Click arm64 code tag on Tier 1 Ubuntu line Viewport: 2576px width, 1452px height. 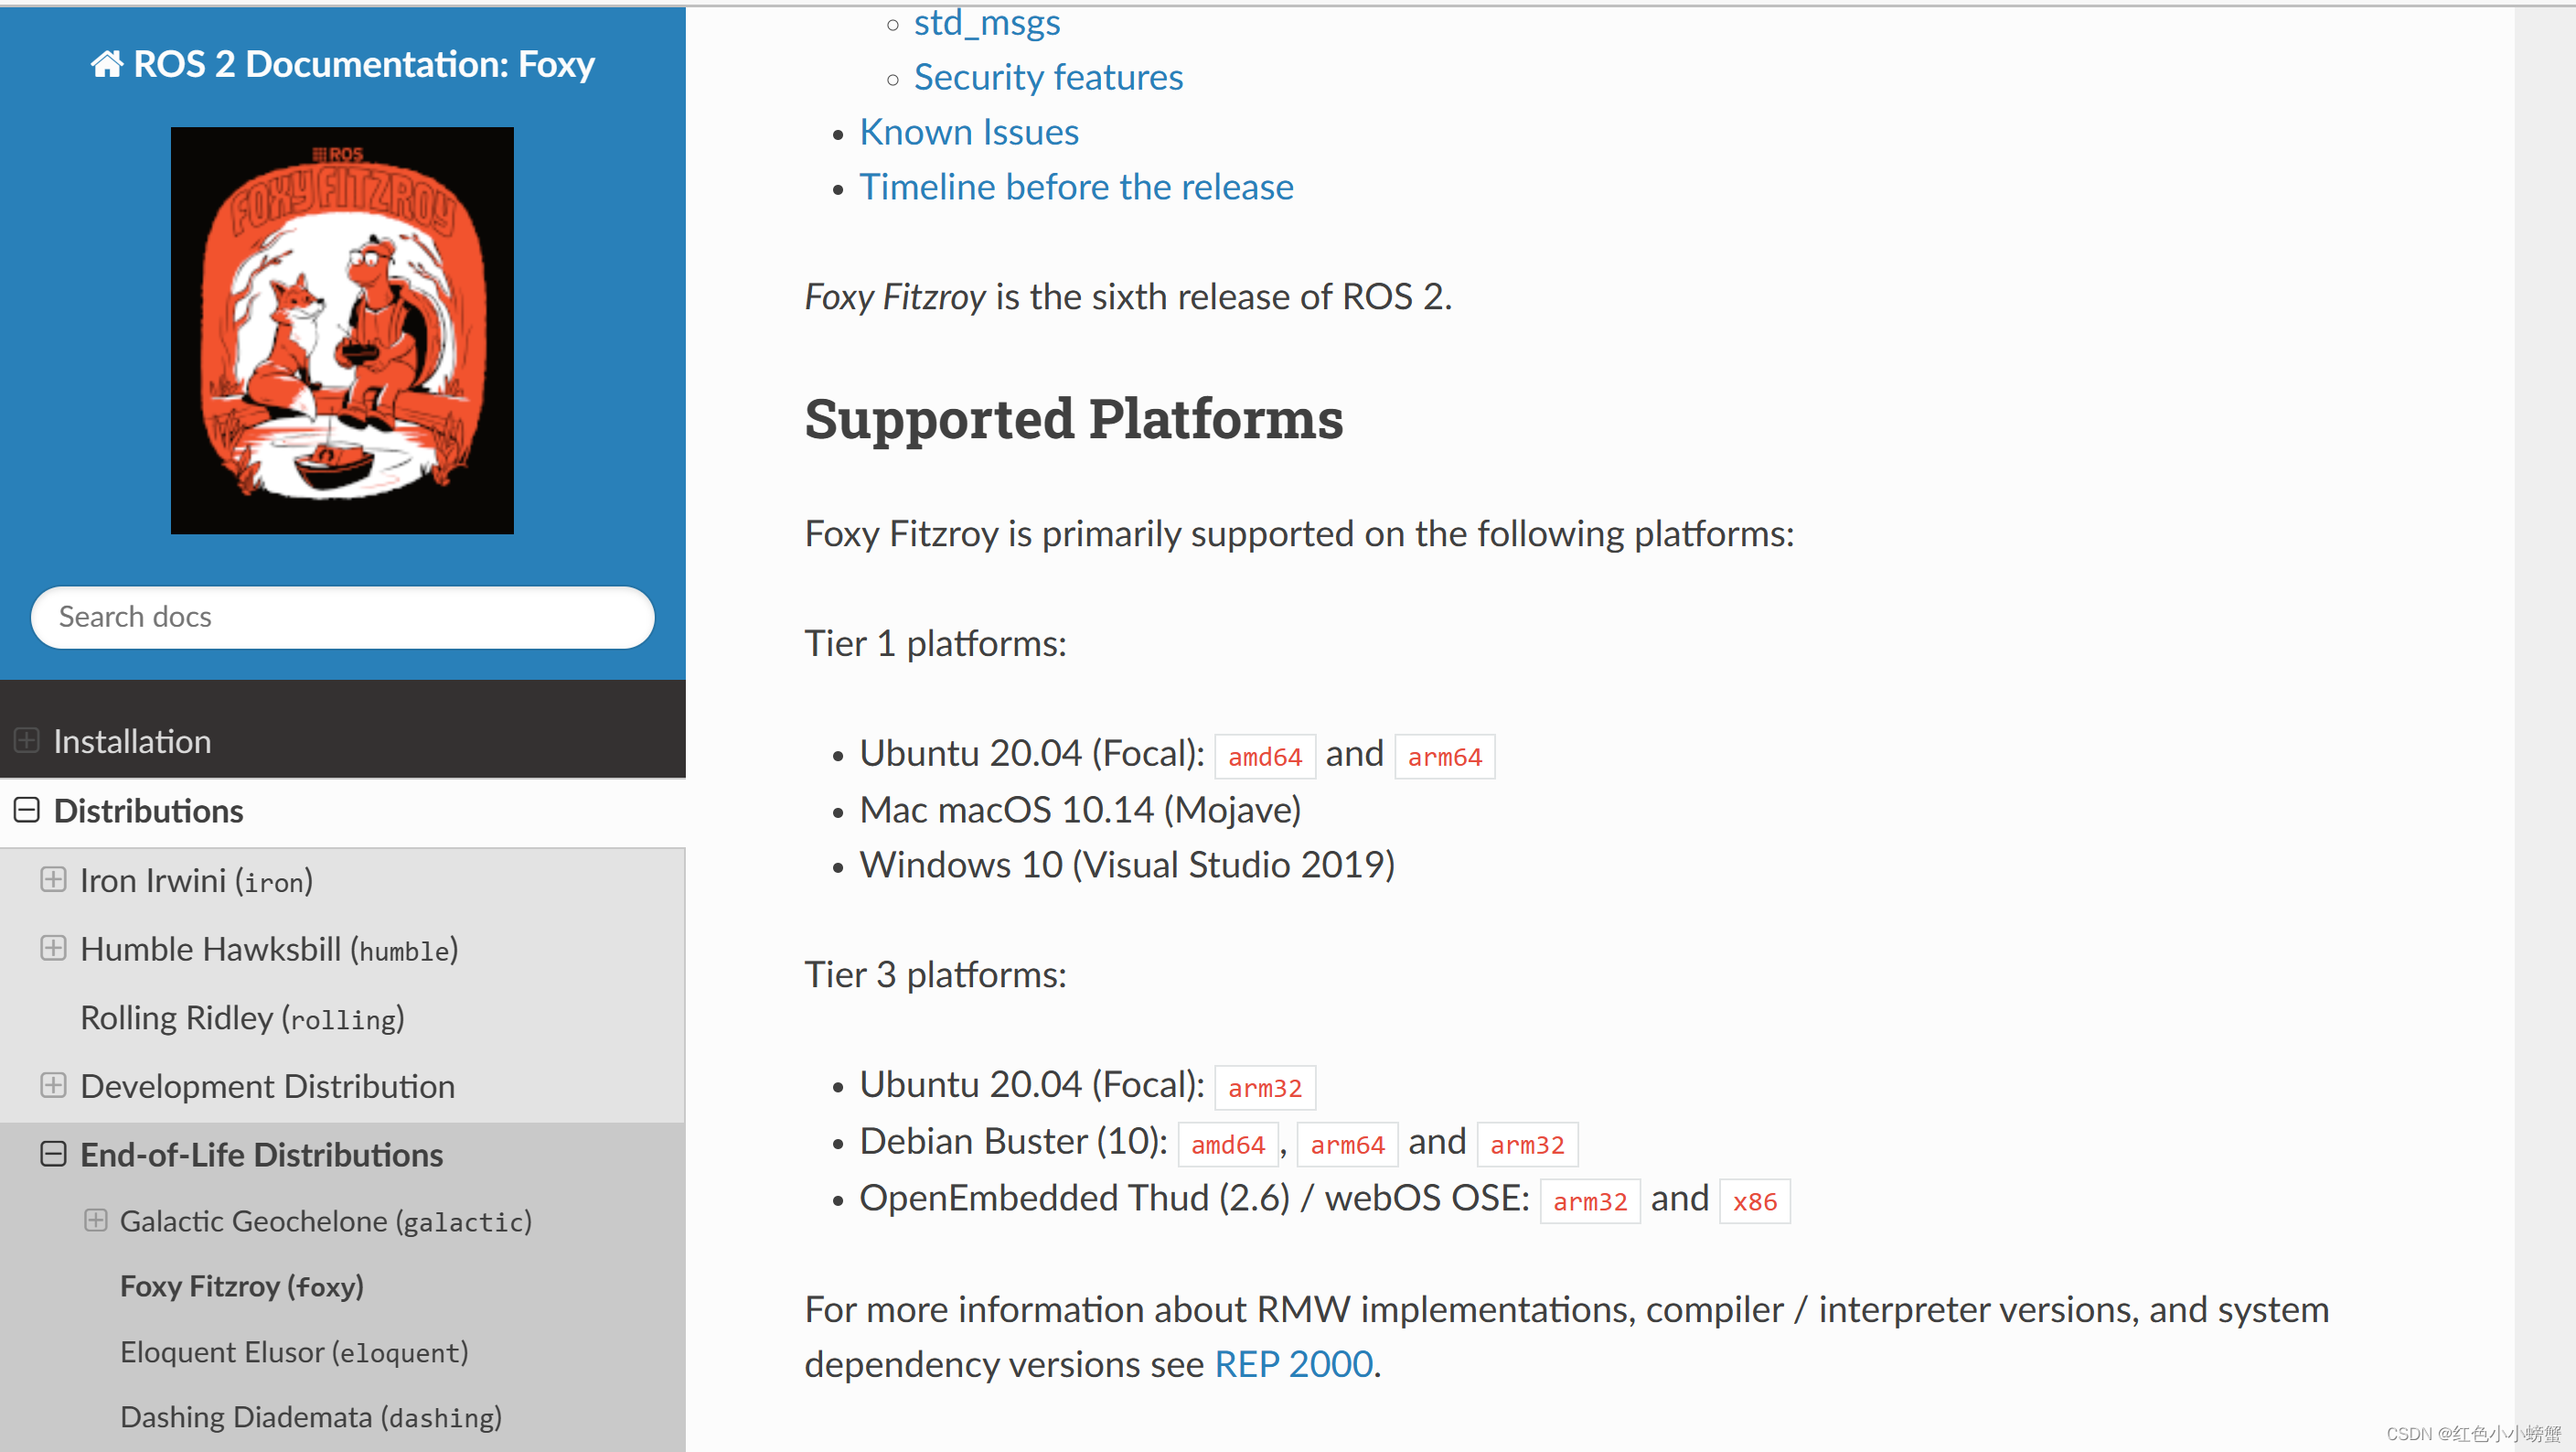[1445, 757]
